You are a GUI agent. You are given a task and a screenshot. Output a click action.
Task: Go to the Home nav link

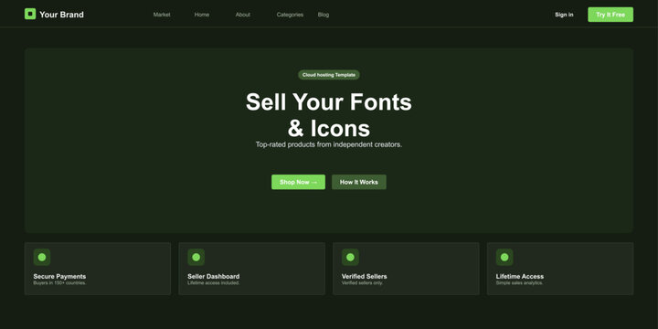[202, 15]
